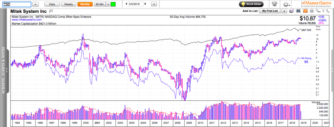The height and width of the screenshot is (127, 334).
Task: Click the My First List button
Action: click(x=270, y=11)
